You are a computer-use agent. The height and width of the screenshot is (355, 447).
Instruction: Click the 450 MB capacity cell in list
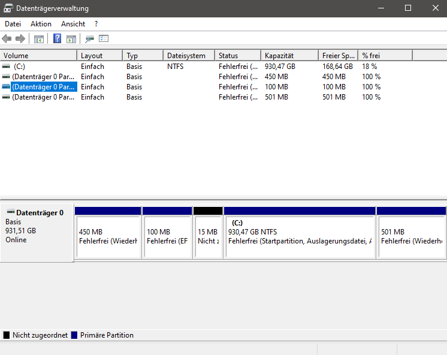pos(276,77)
